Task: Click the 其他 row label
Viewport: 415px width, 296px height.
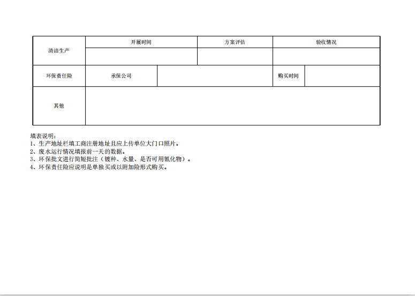Action: (x=59, y=106)
